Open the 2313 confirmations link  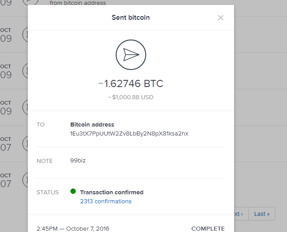click(106, 201)
